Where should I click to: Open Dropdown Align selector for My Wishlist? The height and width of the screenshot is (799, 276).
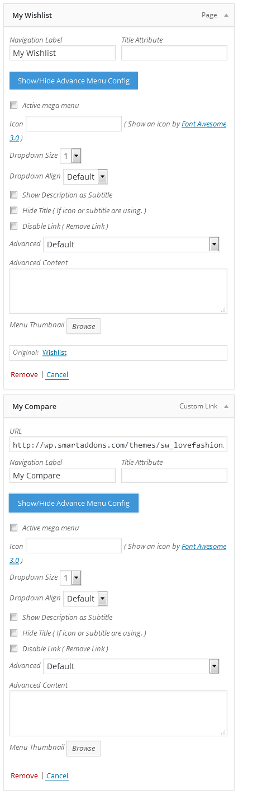coord(85,177)
